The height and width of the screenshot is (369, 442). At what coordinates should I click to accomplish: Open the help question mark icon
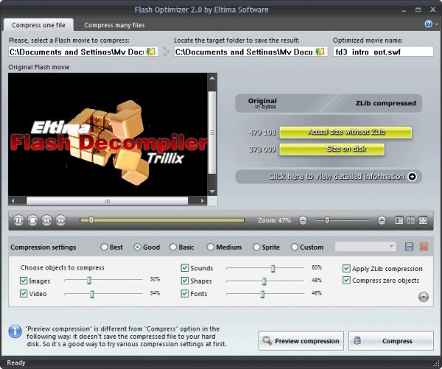(429, 24)
